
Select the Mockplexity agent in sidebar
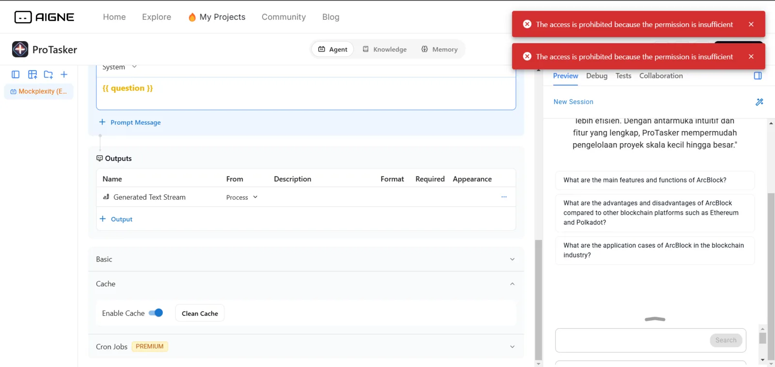(39, 91)
